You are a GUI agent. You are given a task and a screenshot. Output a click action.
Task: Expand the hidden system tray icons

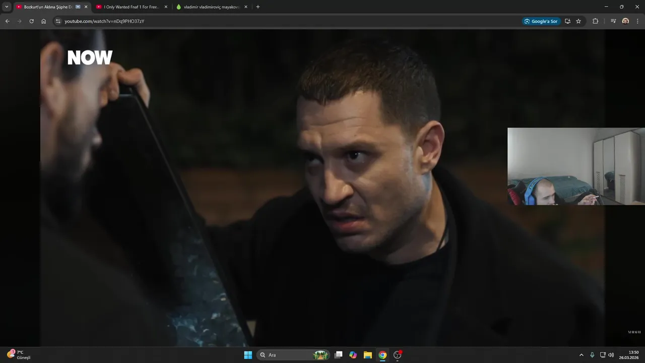click(x=581, y=355)
